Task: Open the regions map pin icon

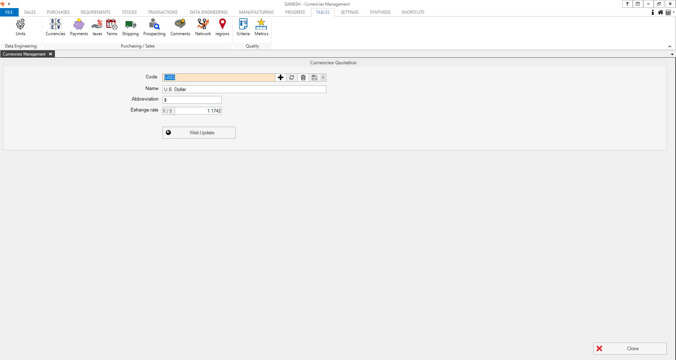Action: point(222,27)
